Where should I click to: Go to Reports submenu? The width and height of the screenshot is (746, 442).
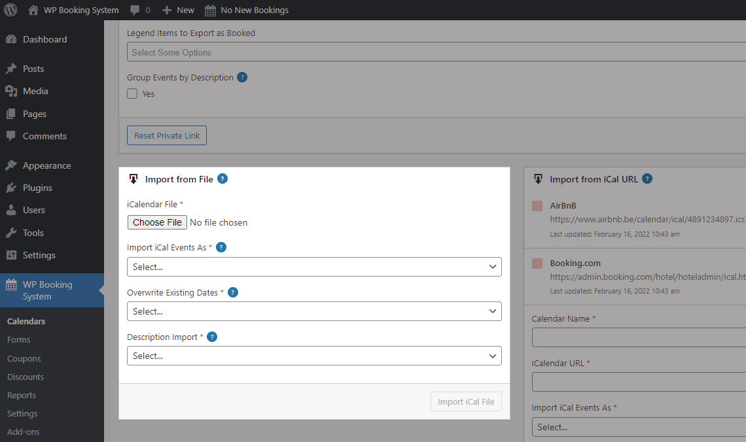pos(22,396)
